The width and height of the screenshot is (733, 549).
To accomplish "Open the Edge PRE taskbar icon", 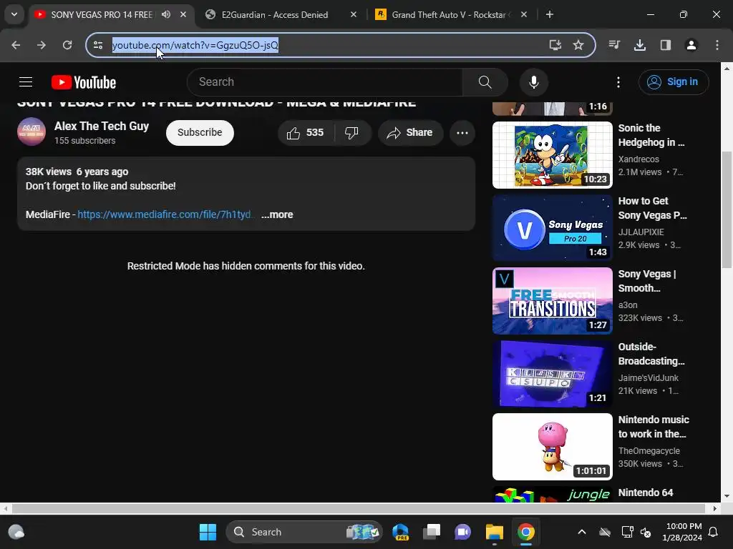I will pyautogui.click(x=401, y=532).
